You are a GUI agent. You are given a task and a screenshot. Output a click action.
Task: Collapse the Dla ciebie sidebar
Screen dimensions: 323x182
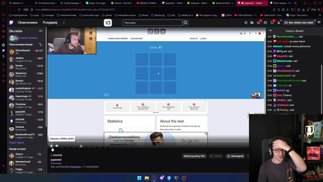click(41, 31)
